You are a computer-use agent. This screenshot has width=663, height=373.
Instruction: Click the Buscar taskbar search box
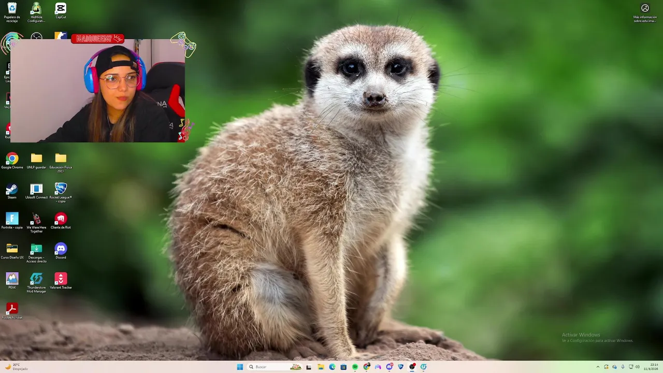click(x=275, y=367)
